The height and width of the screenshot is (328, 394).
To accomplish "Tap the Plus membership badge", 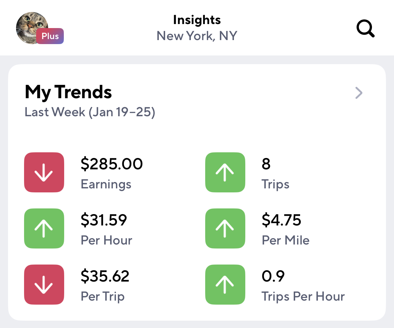I will [50, 36].
